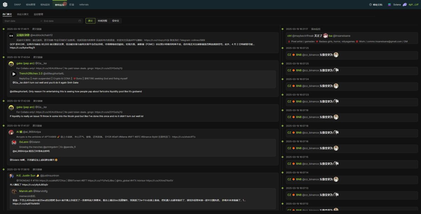This screenshot has width=421, height=214.
Task: Go to the 钱包管理 nav item
Action: [31, 5]
